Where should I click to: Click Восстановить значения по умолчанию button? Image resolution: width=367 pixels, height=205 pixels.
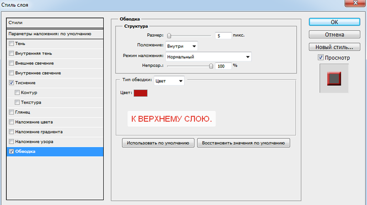coord(243,143)
